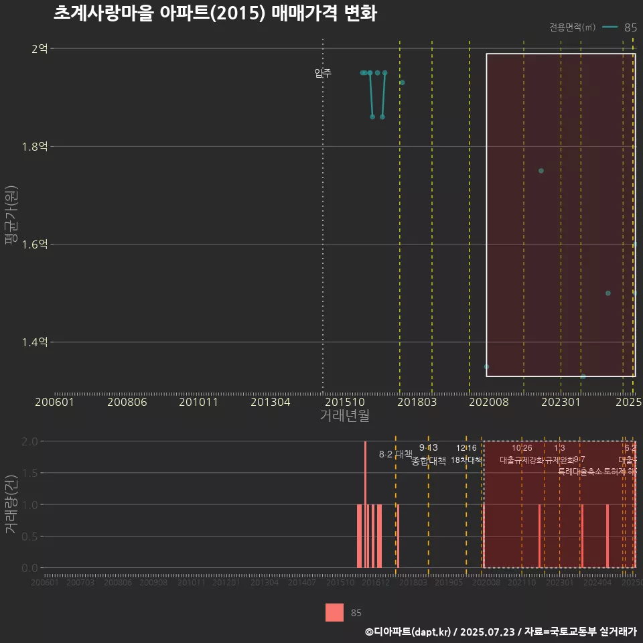Click the 입주 marker label
The height and width of the screenshot is (643, 643).
(x=323, y=73)
